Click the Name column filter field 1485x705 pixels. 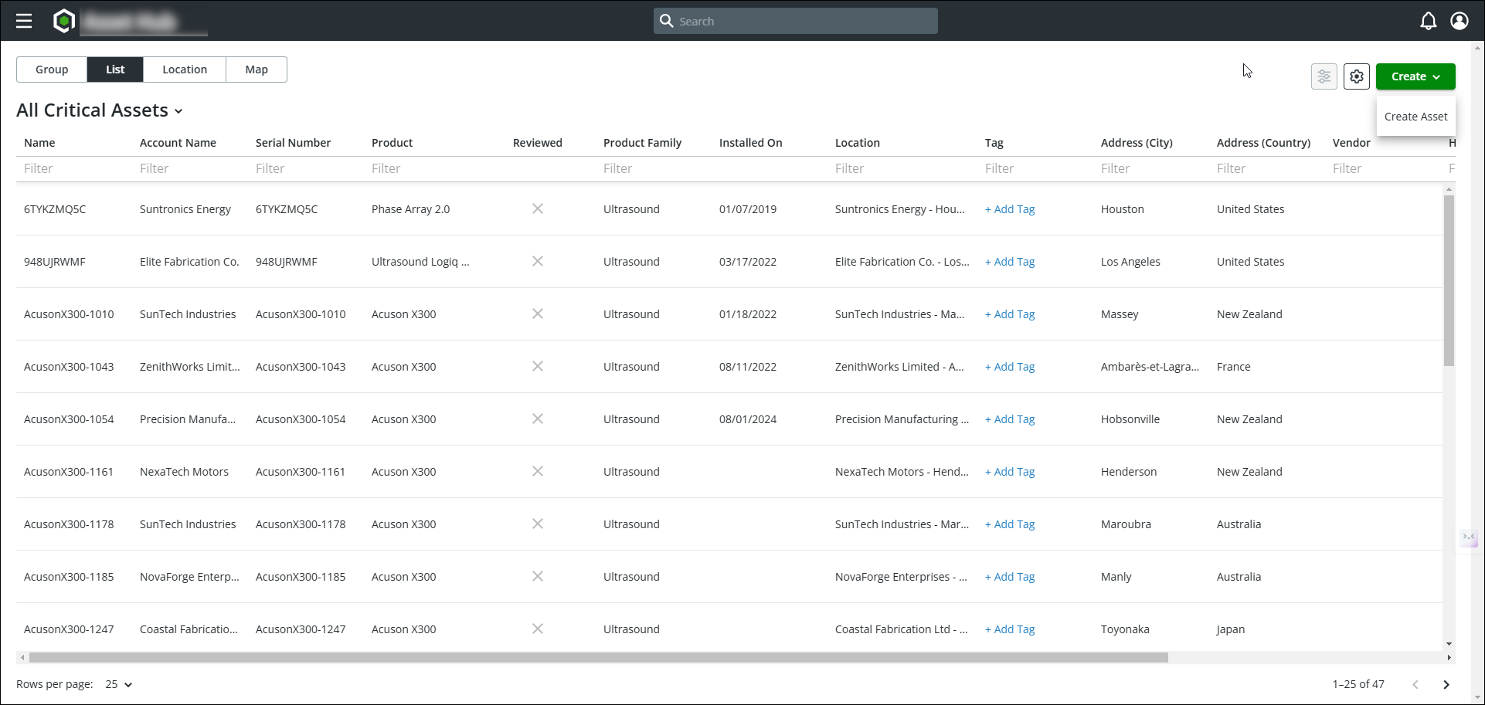coord(74,168)
